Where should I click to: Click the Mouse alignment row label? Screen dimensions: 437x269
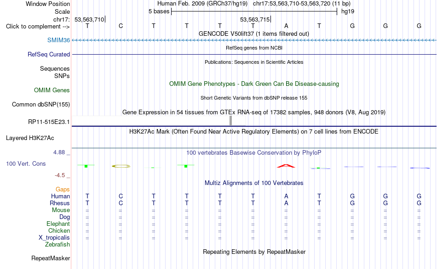61,210
